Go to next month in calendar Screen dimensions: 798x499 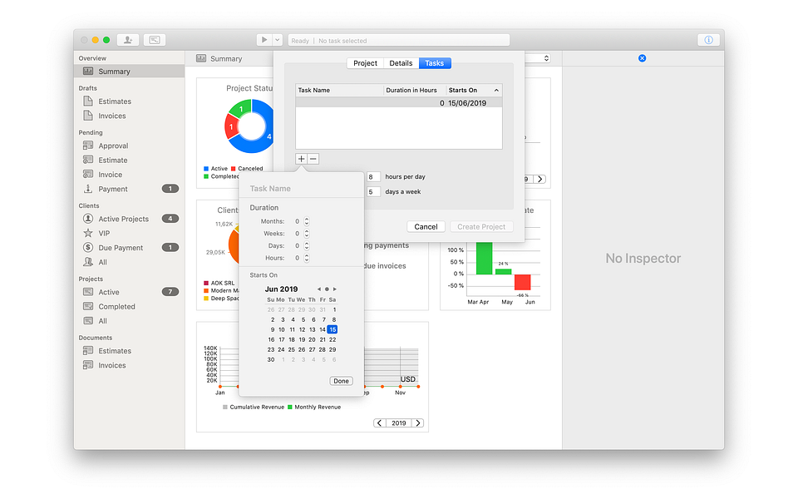334,289
